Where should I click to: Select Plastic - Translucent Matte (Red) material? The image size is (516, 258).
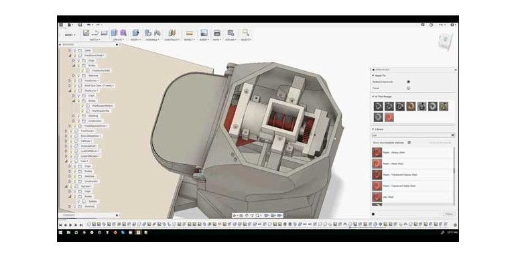pyautogui.click(x=413, y=186)
